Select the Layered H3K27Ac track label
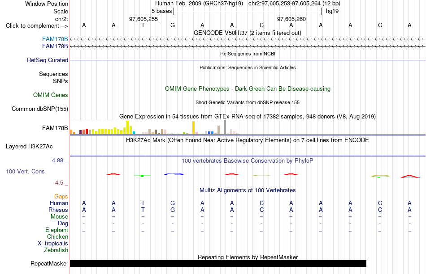 pyautogui.click(x=29, y=147)
